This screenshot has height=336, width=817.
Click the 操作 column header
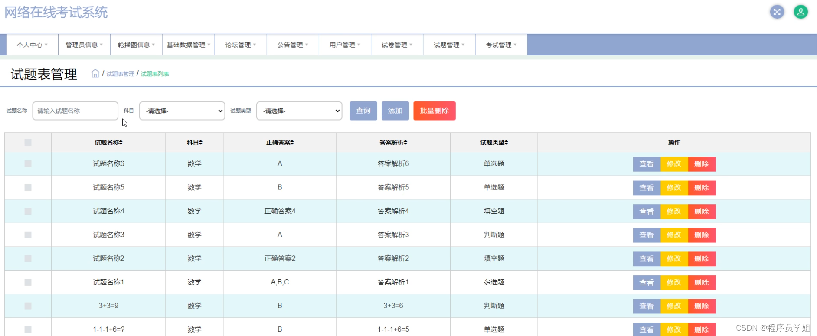click(674, 142)
